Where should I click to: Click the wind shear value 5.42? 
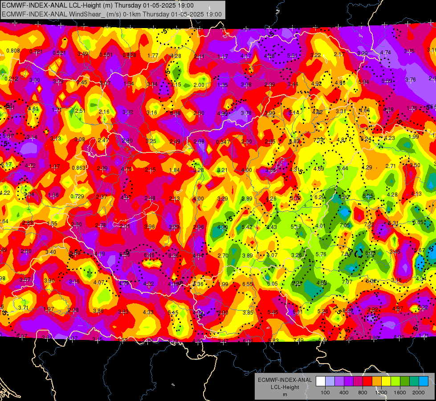247,227
